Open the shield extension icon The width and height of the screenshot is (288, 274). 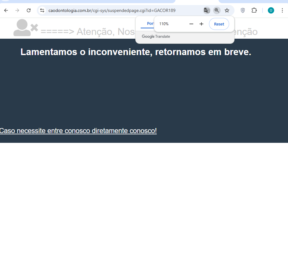pyautogui.click(x=243, y=10)
